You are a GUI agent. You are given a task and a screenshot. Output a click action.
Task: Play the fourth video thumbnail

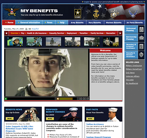click(x=73, y=42)
